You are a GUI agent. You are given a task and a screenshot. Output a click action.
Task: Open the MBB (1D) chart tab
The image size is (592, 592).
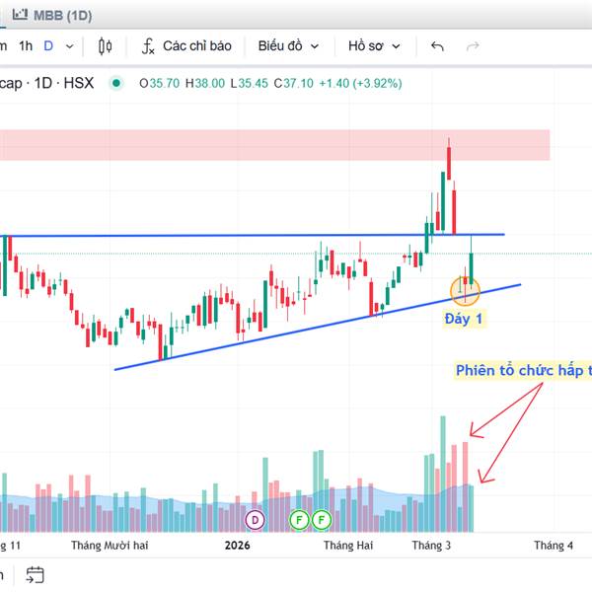[x=52, y=16]
